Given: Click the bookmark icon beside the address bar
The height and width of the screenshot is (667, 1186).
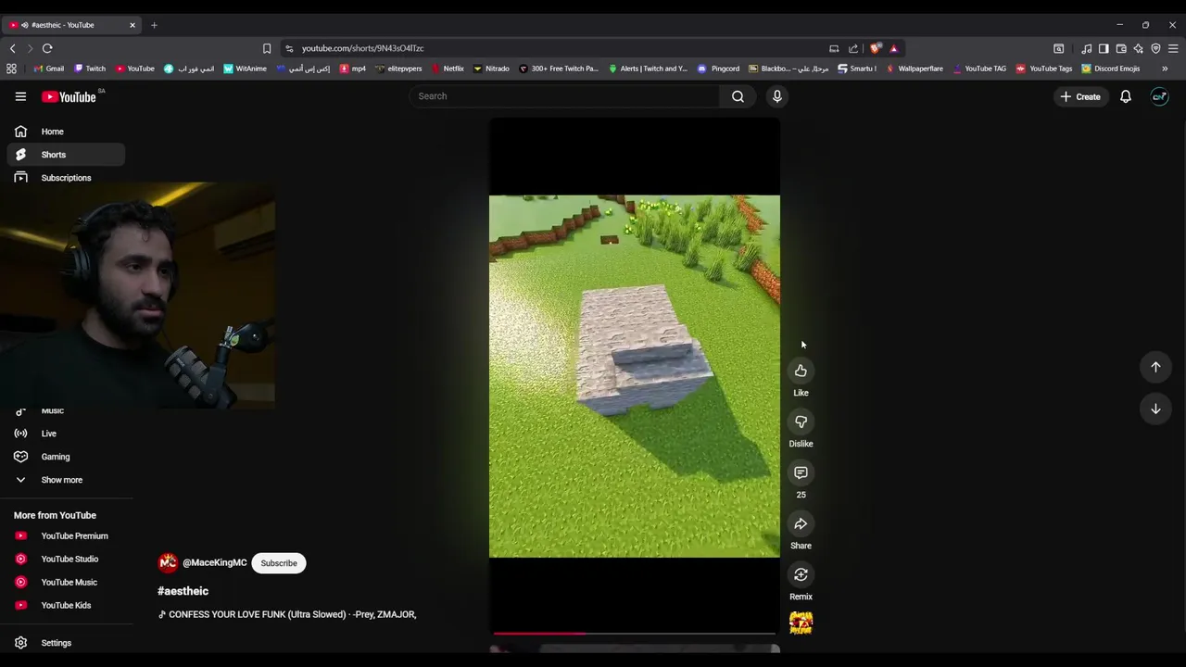Looking at the screenshot, I should point(267,48).
